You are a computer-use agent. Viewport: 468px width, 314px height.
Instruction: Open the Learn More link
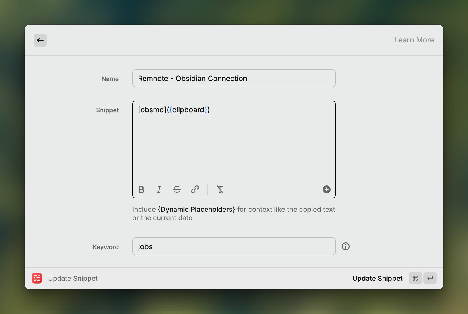coord(414,40)
